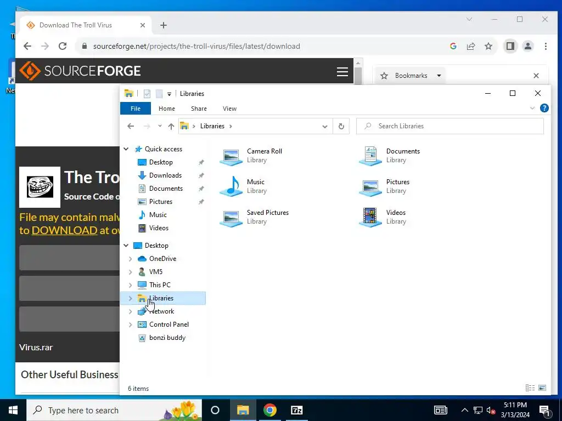Open the address bar history dropdown

point(325,127)
